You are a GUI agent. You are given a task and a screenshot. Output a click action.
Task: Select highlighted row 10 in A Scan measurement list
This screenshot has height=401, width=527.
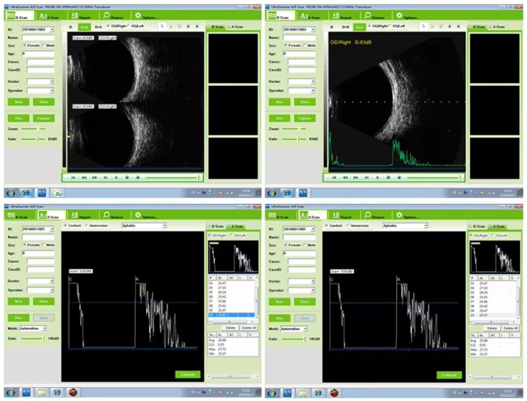231,315
